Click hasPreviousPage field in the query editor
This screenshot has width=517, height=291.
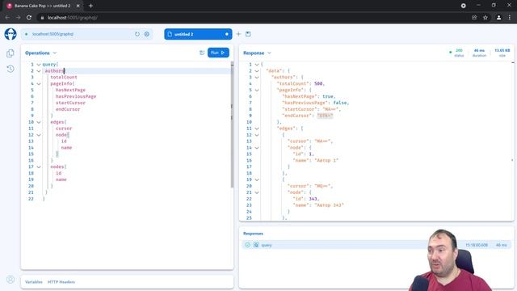[76, 96]
